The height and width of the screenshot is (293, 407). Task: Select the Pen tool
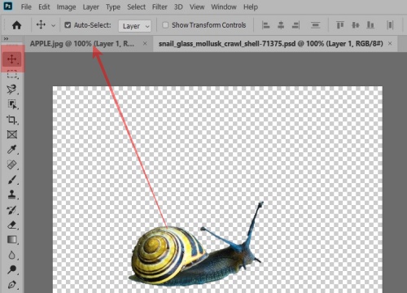point(12,285)
